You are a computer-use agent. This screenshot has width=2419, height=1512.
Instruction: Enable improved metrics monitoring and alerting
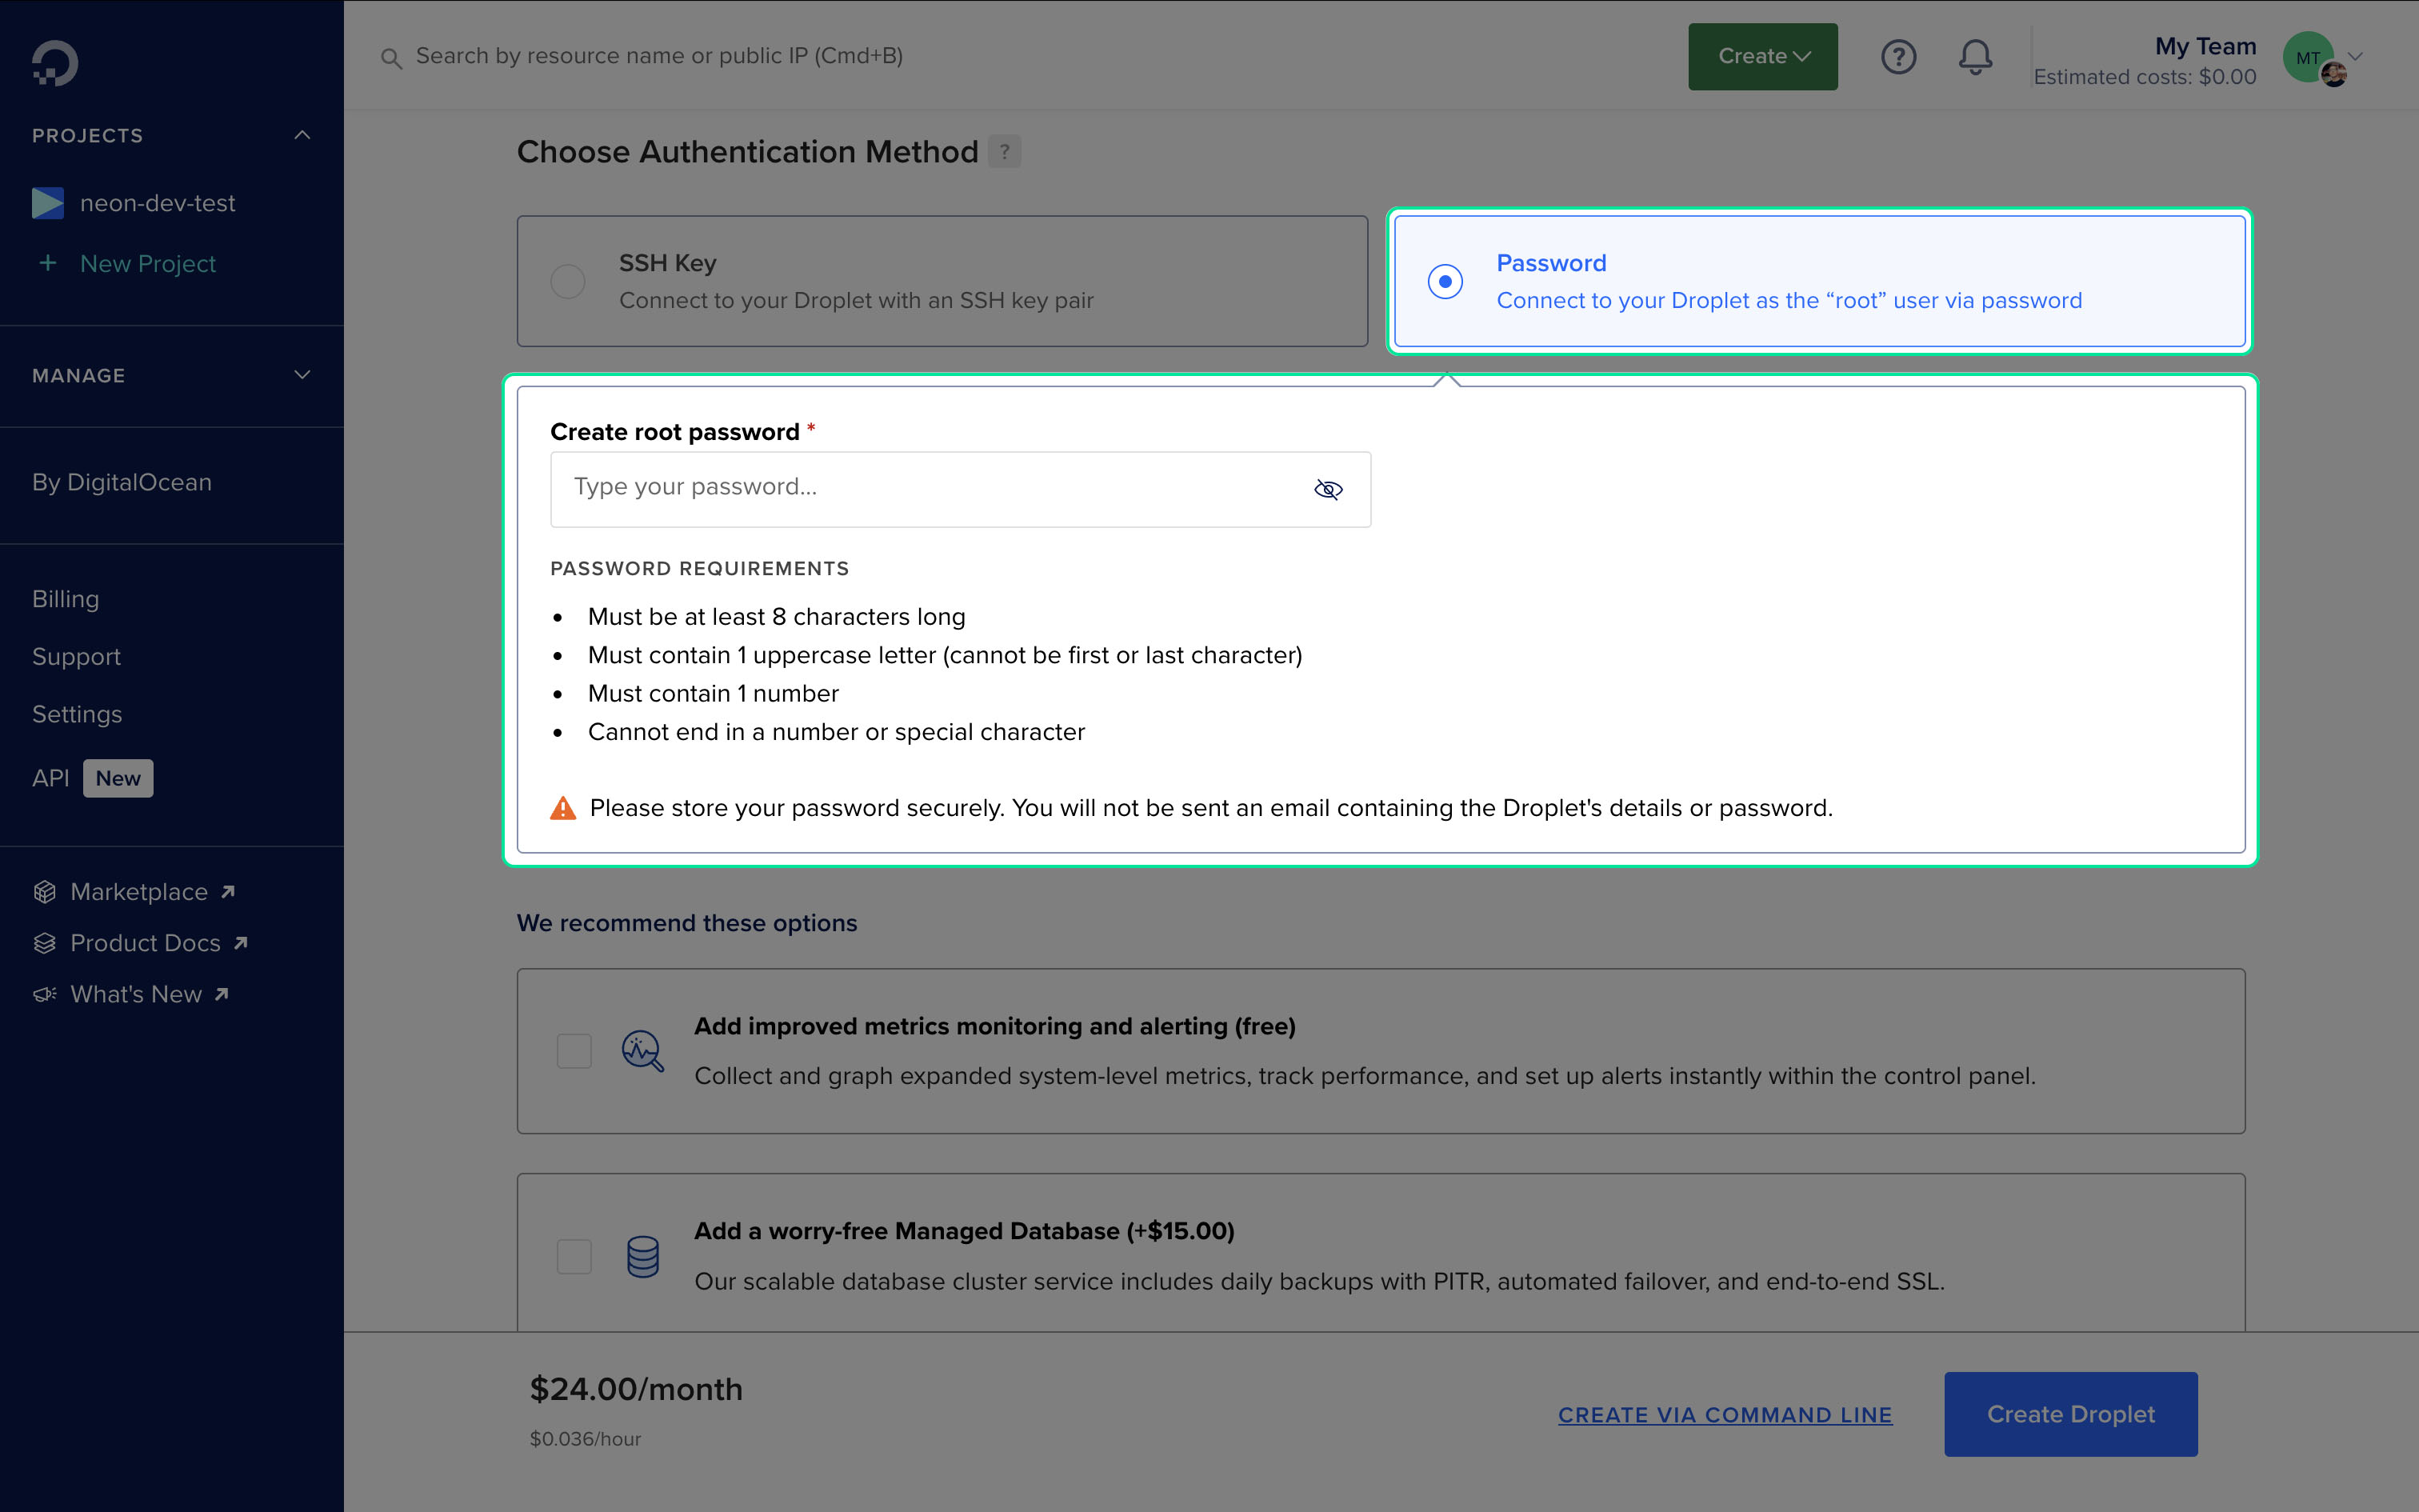(574, 1051)
